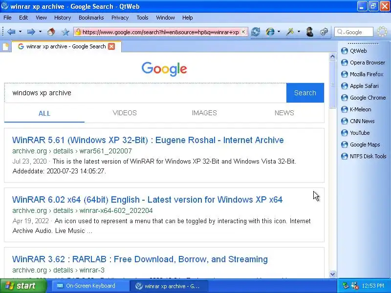
Task: Click the Internet Explorer globe toolbar icon
Action: pos(270,32)
